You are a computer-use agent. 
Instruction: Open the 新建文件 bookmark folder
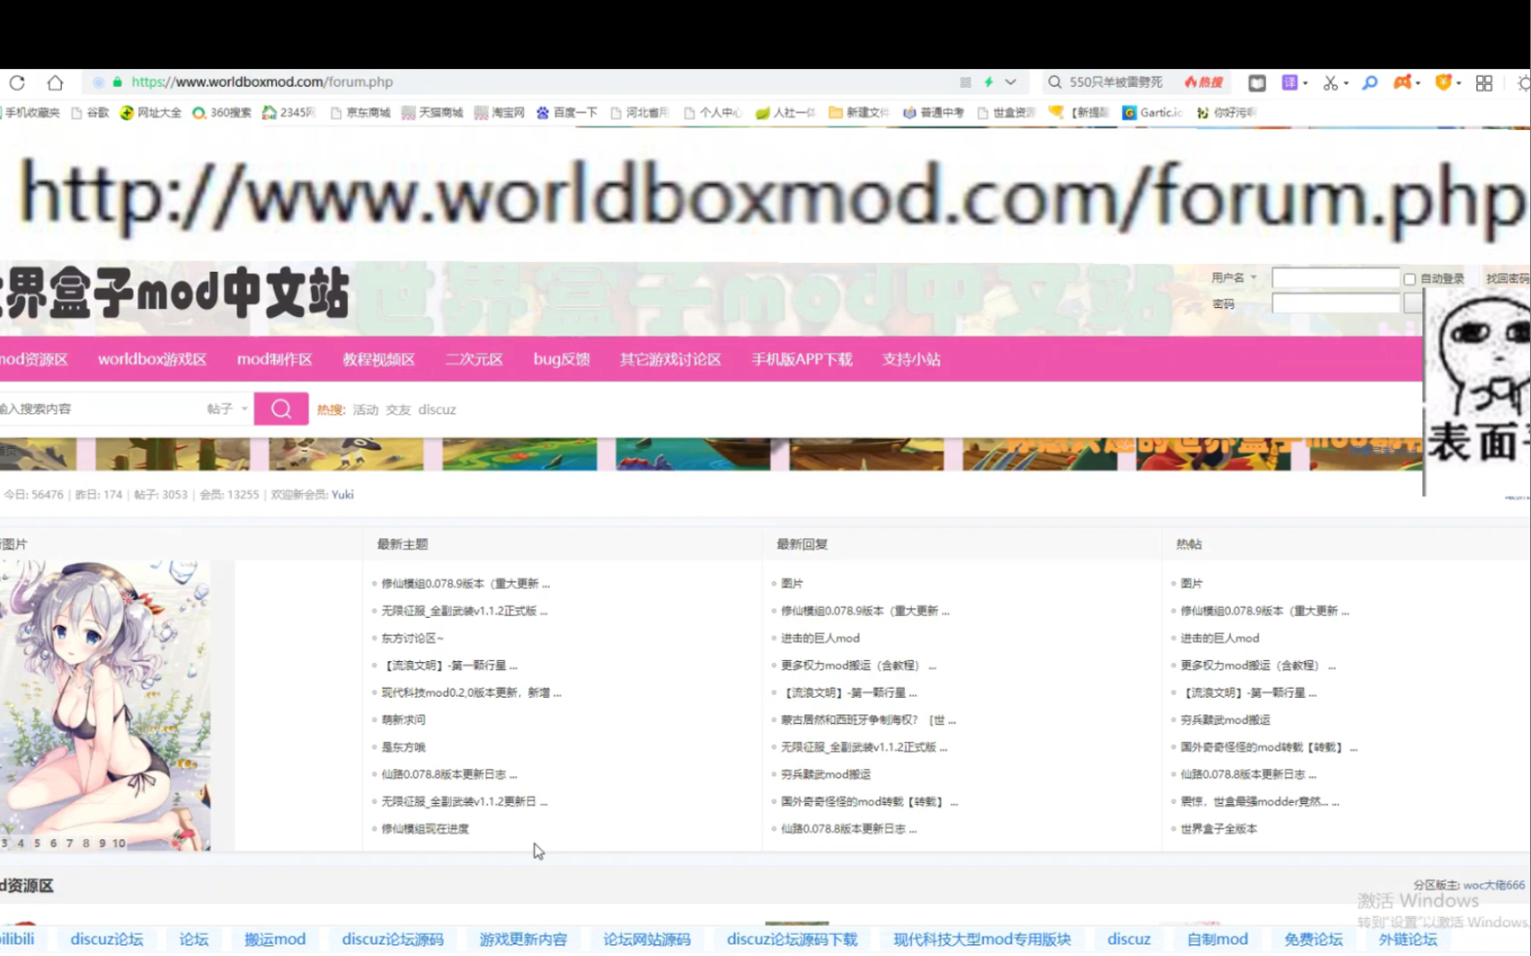pyautogui.click(x=859, y=112)
